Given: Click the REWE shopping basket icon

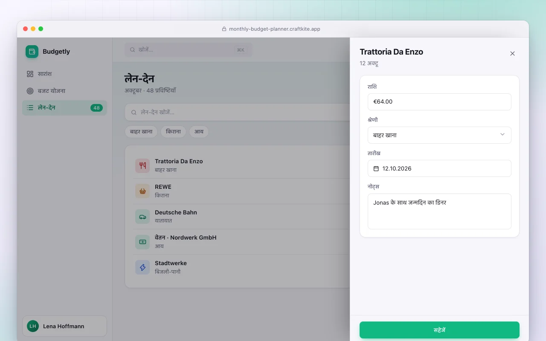Looking at the screenshot, I should coord(142,191).
